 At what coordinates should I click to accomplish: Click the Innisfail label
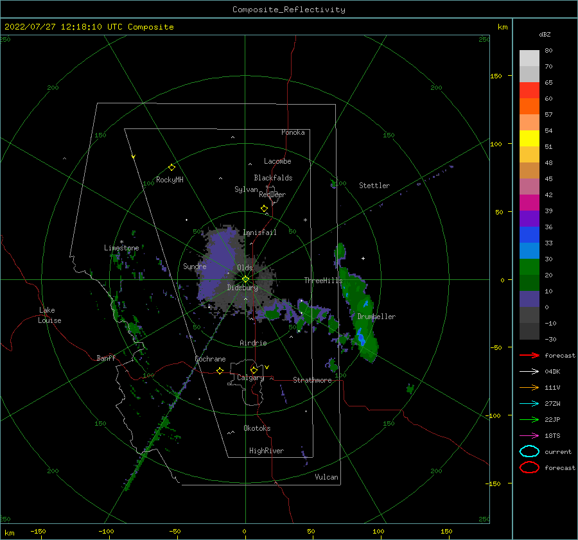coord(259,232)
